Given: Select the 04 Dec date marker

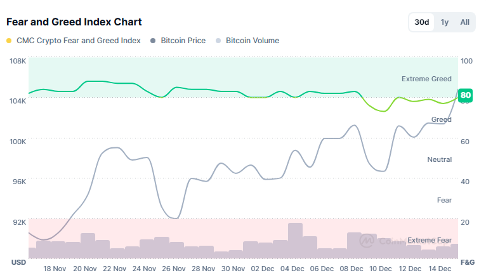Looking at the screenshot, I should [295, 269].
